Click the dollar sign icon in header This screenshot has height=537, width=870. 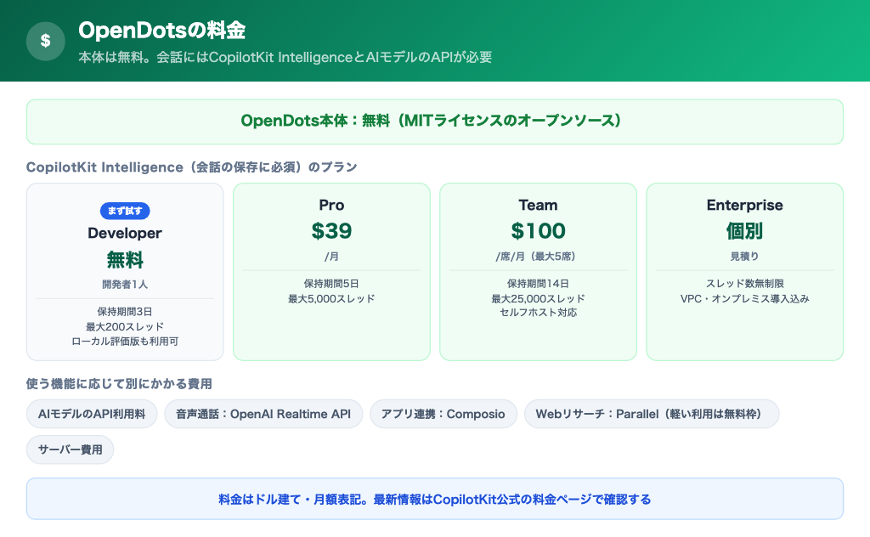[x=46, y=41]
